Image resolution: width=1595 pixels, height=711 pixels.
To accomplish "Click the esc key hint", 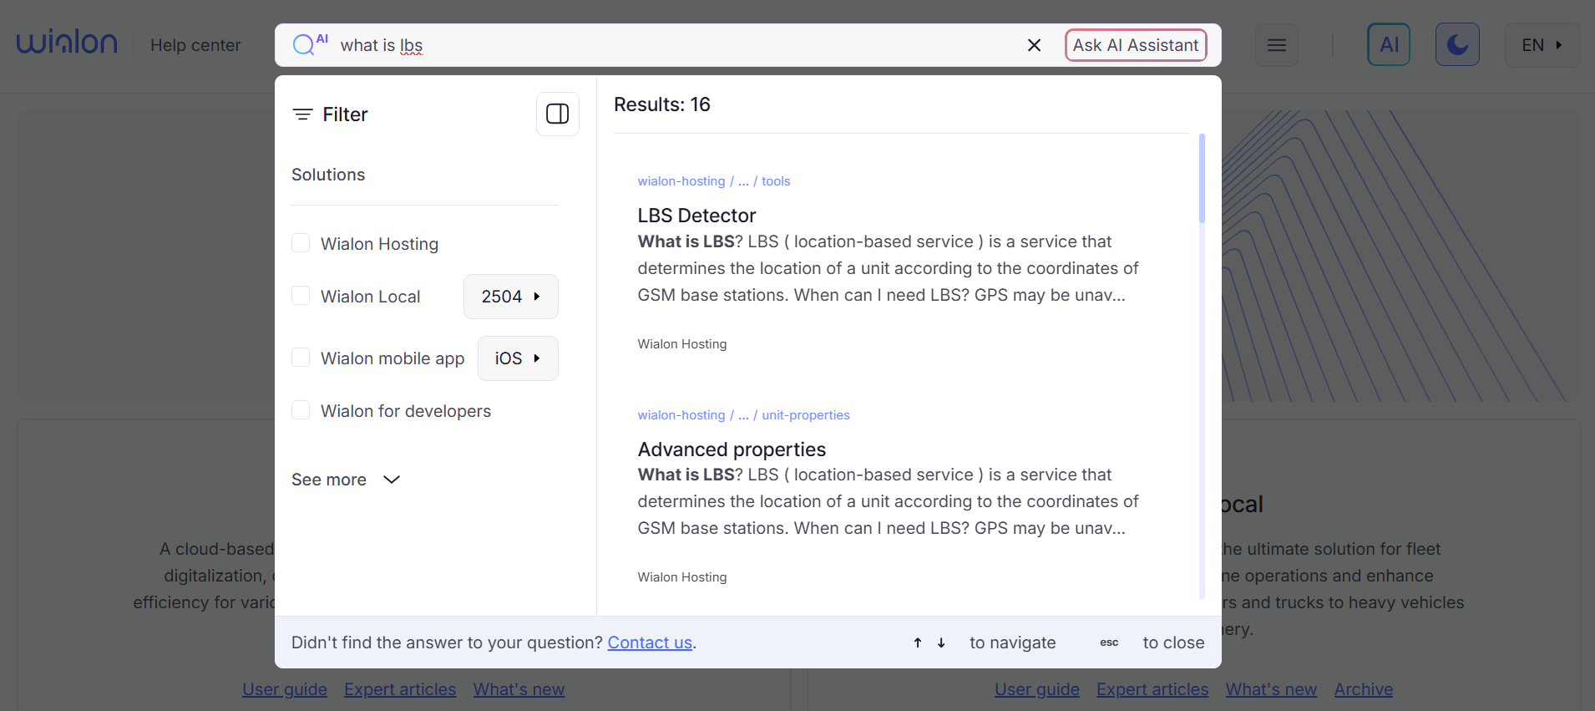I will click(x=1109, y=642).
